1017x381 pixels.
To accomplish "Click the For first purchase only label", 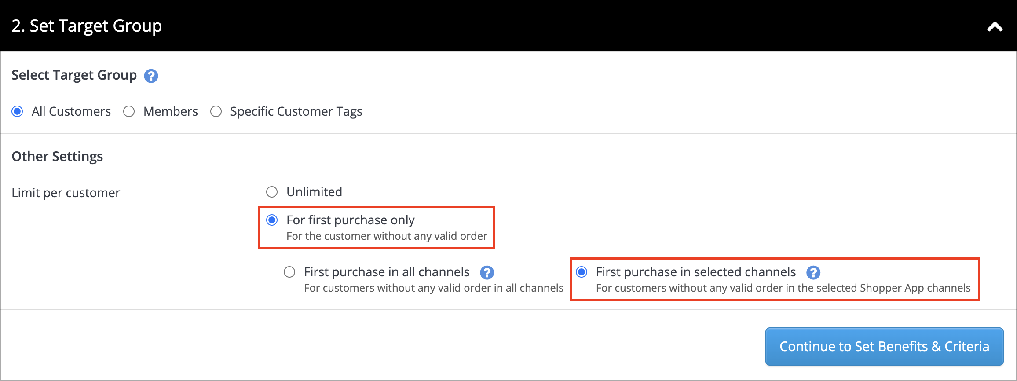I will tap(351, 220).
